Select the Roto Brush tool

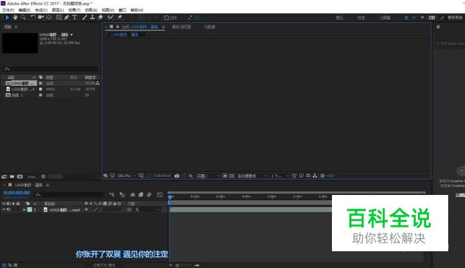click(111, 17)
